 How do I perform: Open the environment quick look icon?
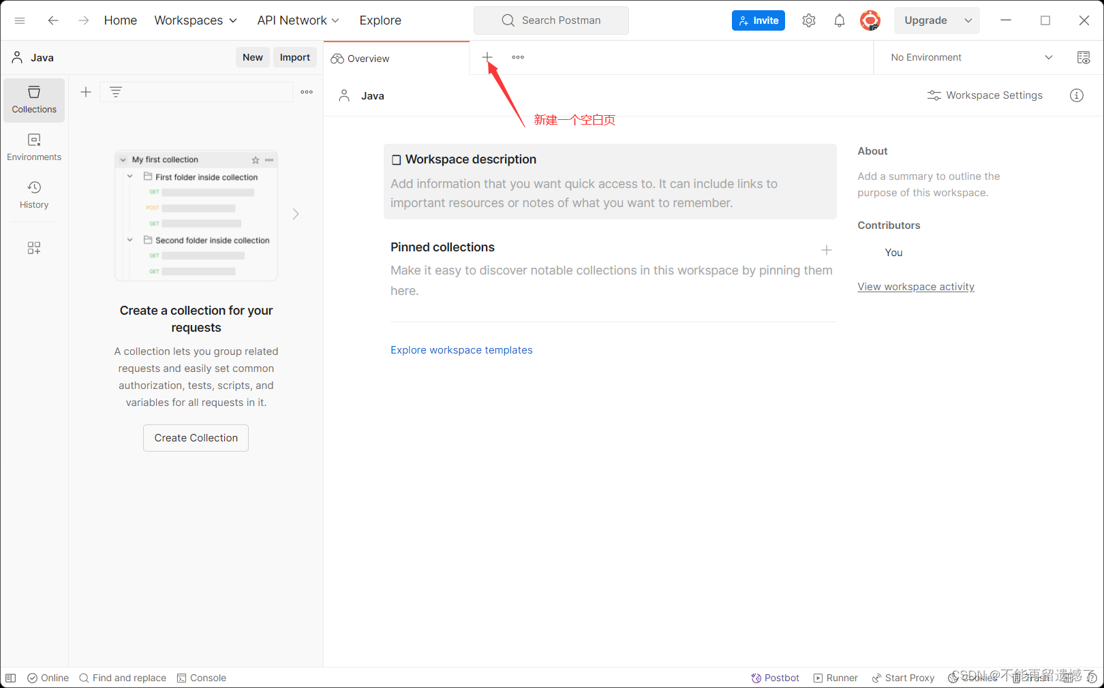click(x=1084, y=57)
